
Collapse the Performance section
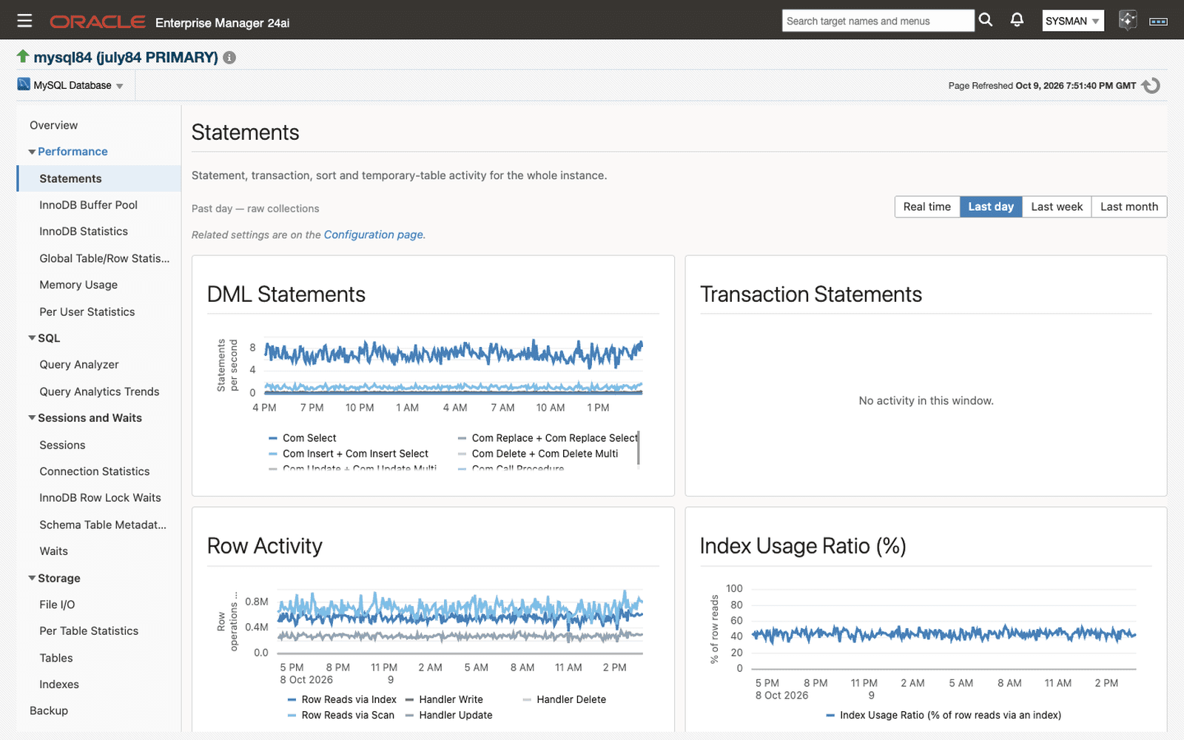click(32, 152)
